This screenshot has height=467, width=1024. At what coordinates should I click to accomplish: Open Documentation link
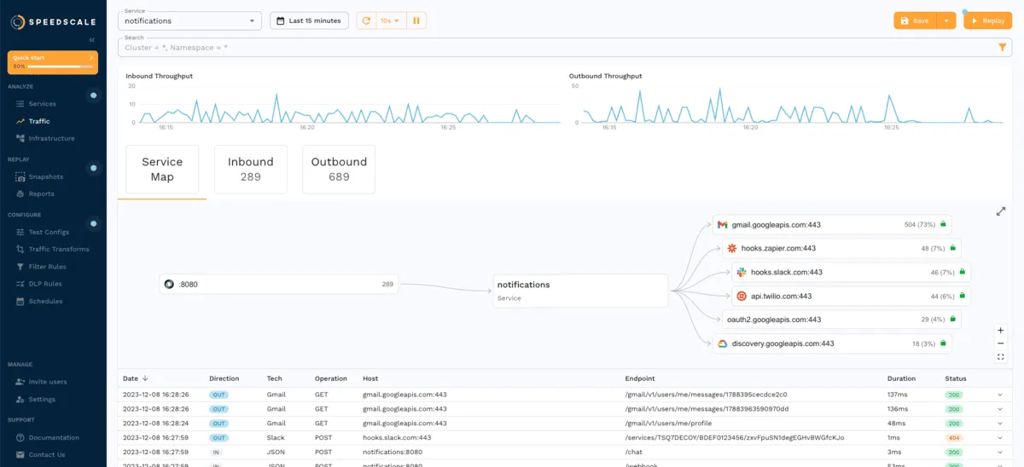pos(54,437)
